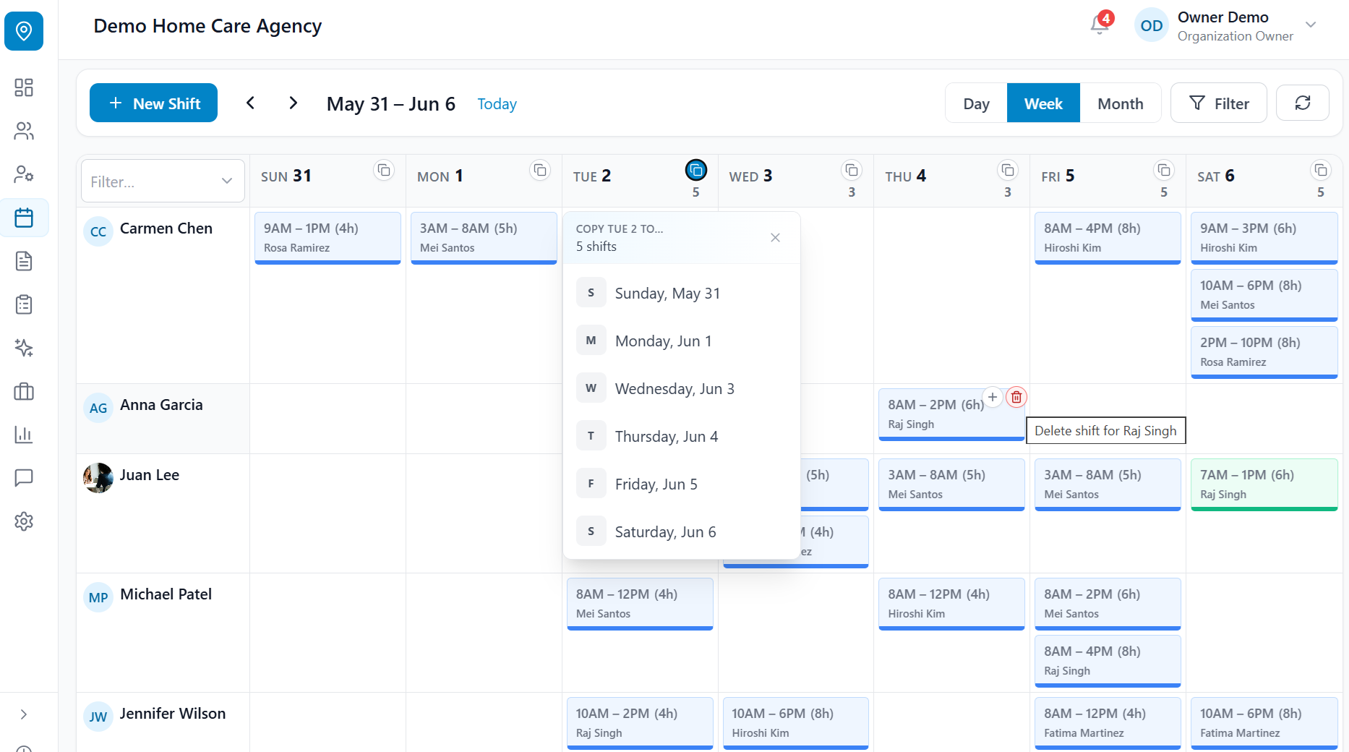Add shift using plus icon on Anna Garcia's shift
The image size is (1349, 752).
coord(993,397)
